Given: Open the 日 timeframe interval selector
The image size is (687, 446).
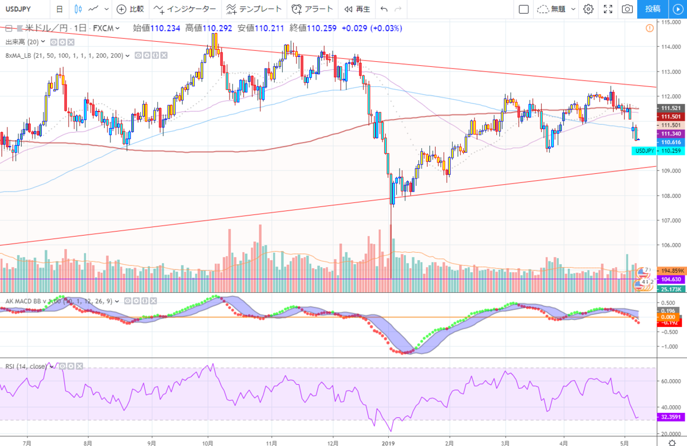Looking at the screenshot, I should (59, 9).
